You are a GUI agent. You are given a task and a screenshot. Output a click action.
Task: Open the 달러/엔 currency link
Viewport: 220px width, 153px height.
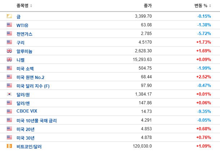[23, 103]
